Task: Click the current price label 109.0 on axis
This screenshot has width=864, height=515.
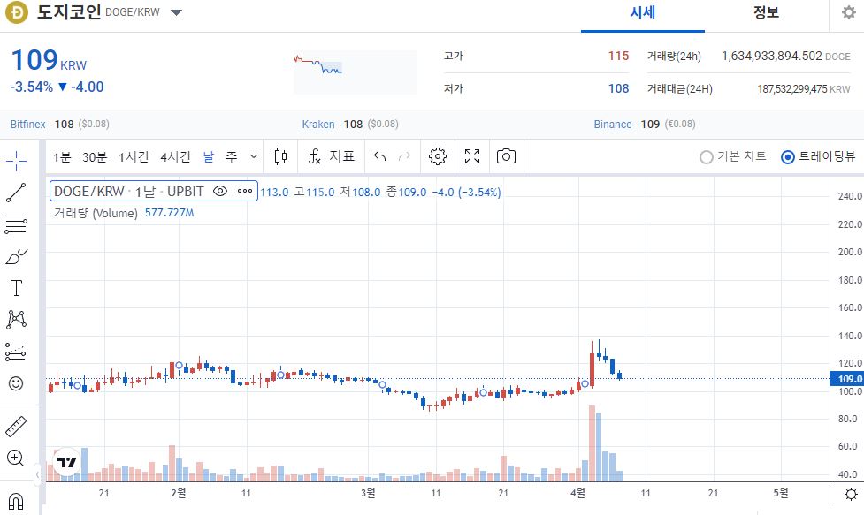Action: coord(849,379)
